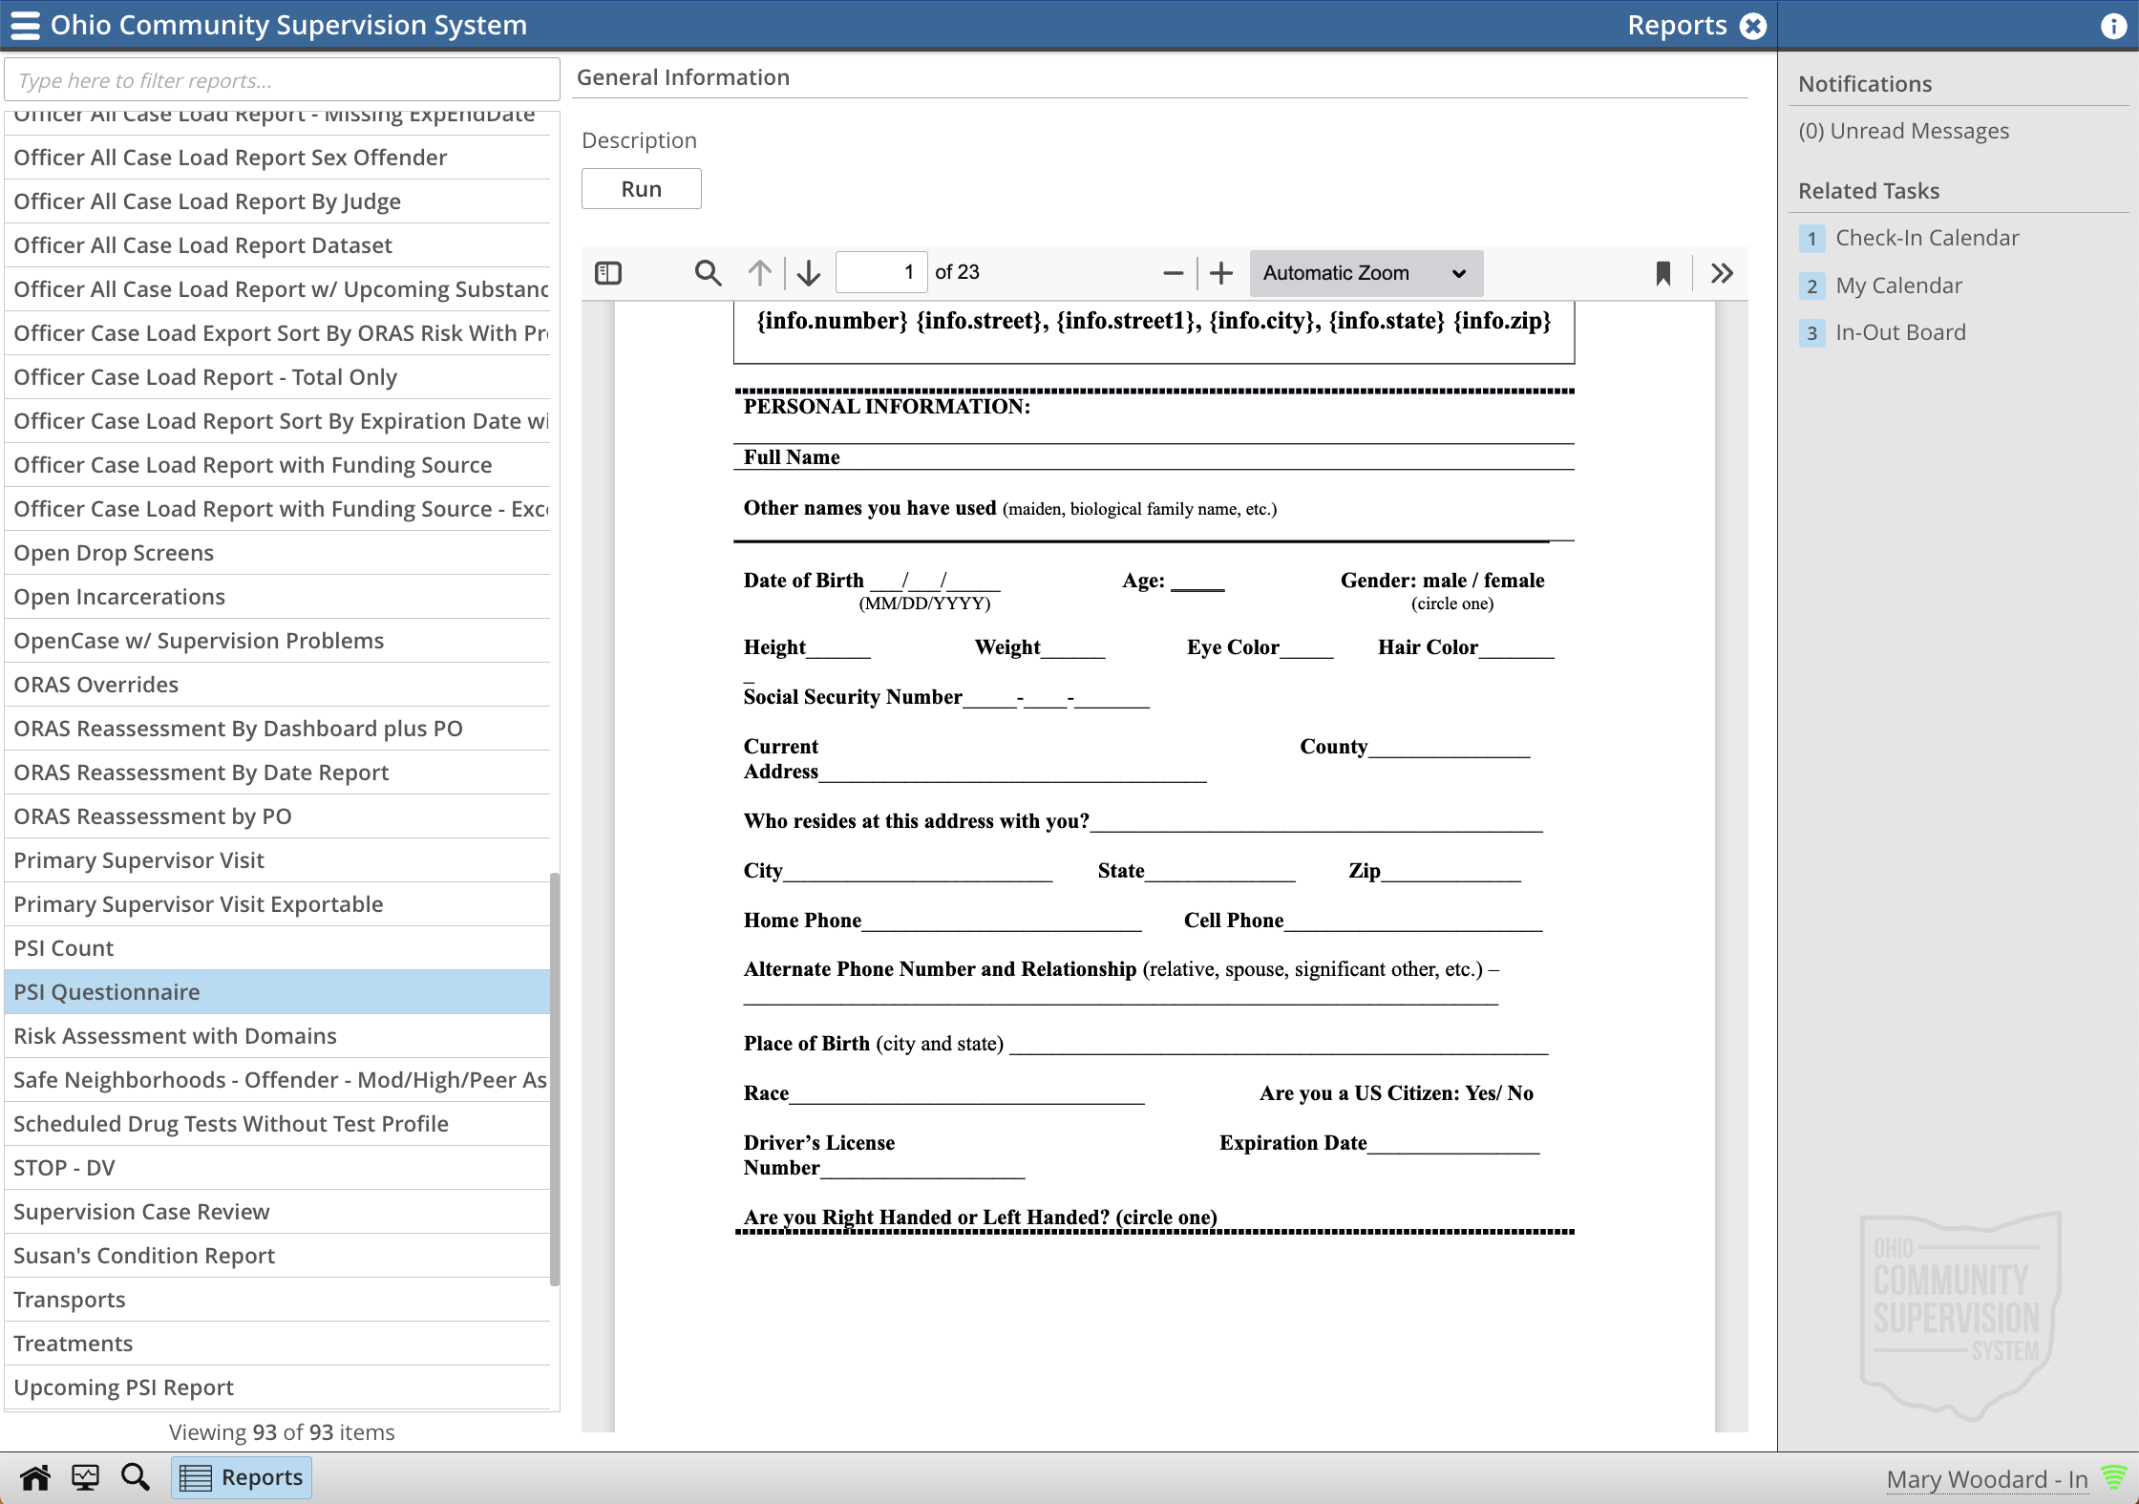2139x1504 pixels.
Task: Go to the previous page
Action: click(760, 272)
